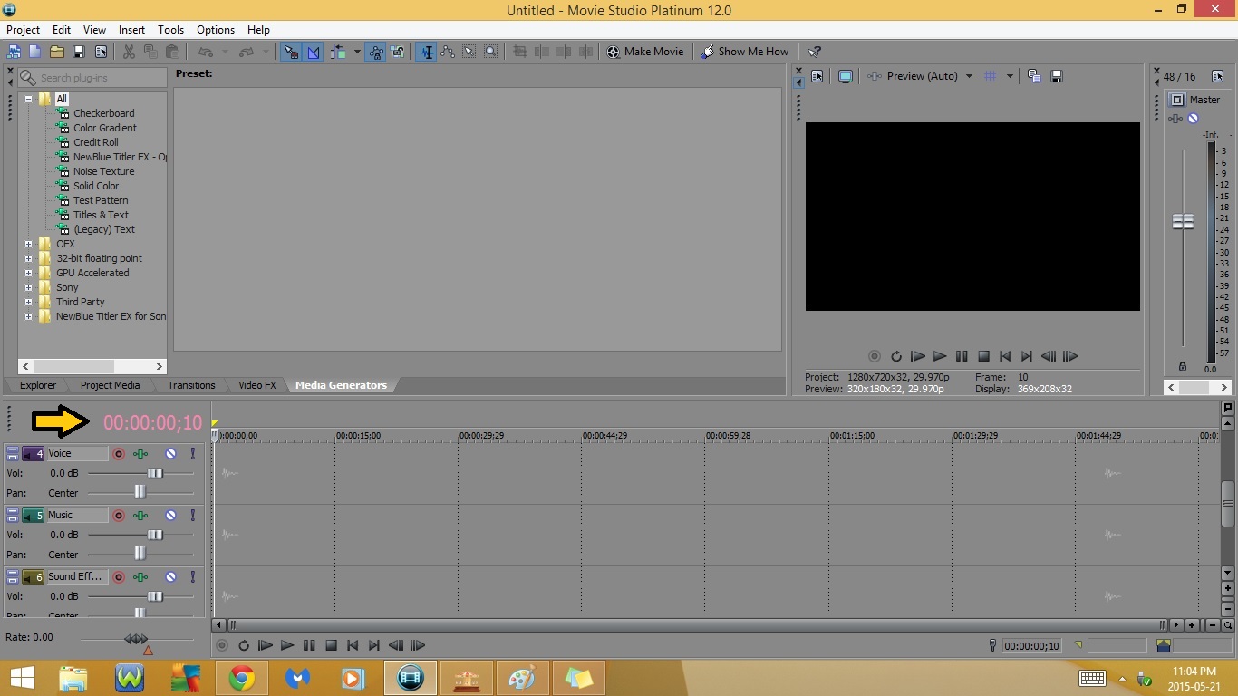This screenshot has height=696, width=1238.
Task: Open the Insert menu
Action: coord(132,30)
